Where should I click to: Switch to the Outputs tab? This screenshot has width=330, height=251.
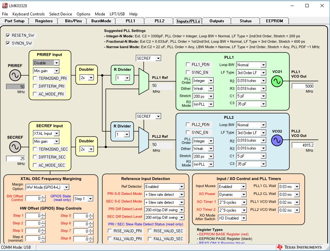tap(217, 21)
